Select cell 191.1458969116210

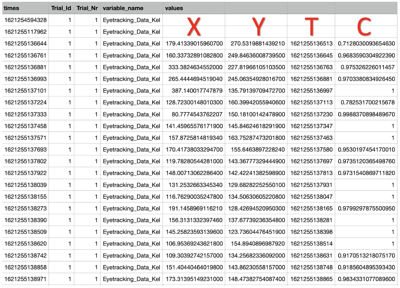click(194, 208)
